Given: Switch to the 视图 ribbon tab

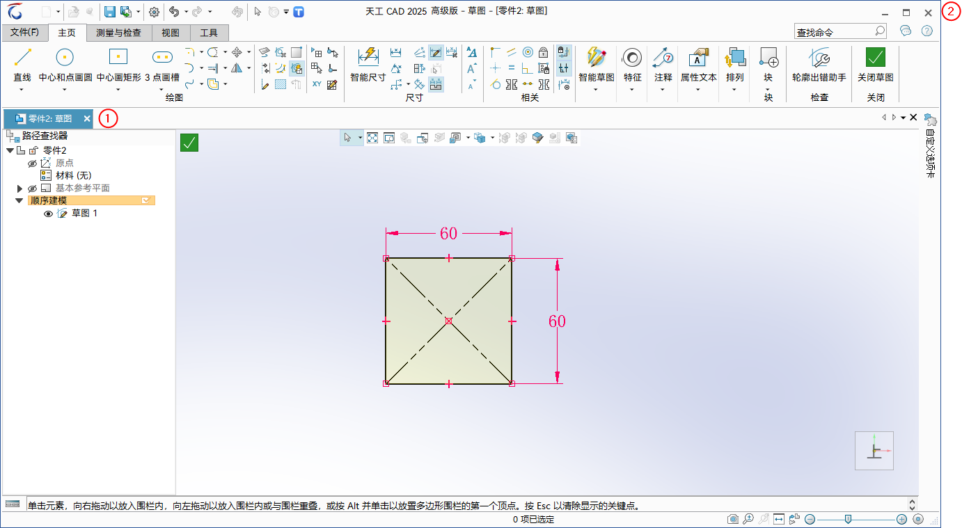Looking at the screenshot, I should (171, 33).
